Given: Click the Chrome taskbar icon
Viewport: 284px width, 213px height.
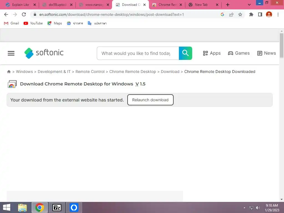Looking at the screenshot, I should tap(40, 207).
